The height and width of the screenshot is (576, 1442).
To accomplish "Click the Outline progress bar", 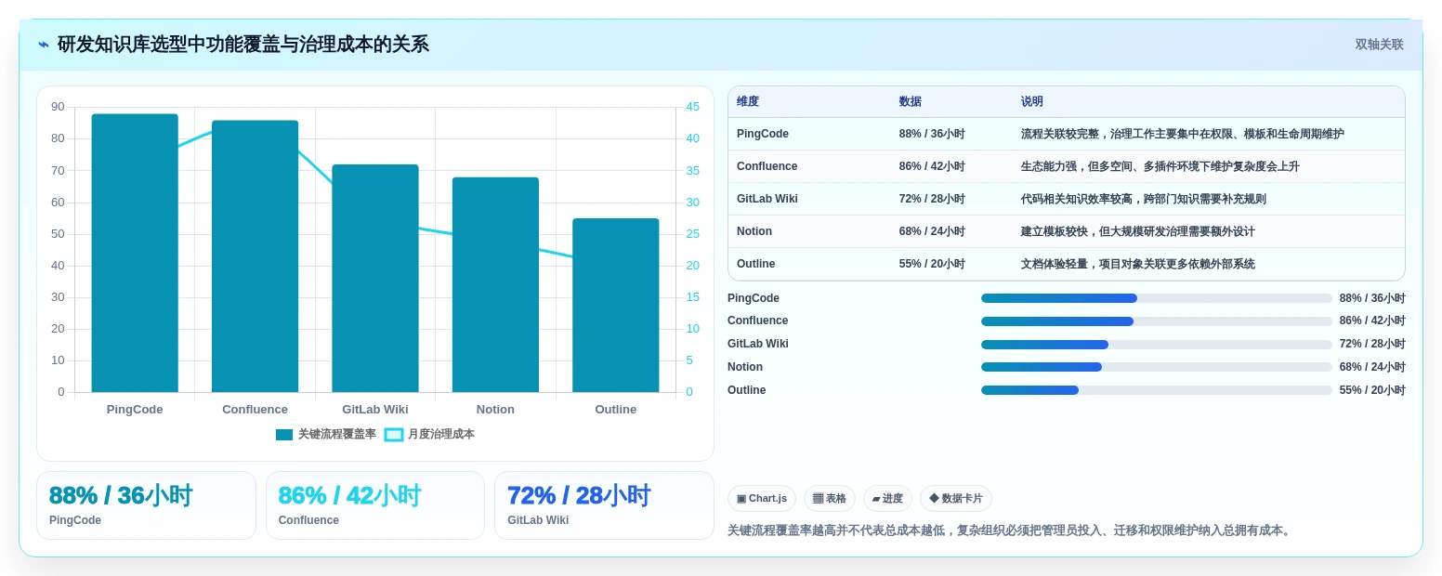I will (x=1157, y=390).
